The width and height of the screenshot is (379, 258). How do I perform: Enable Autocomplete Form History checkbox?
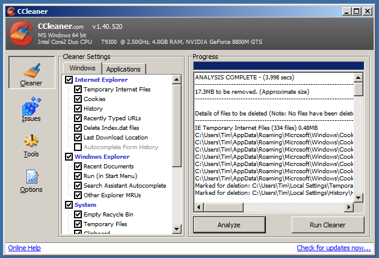pos(78,147)
